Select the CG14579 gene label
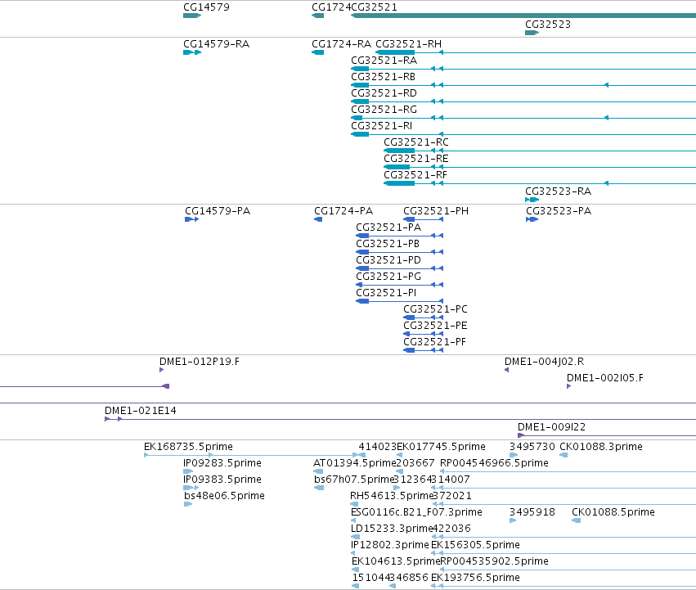 206,7
